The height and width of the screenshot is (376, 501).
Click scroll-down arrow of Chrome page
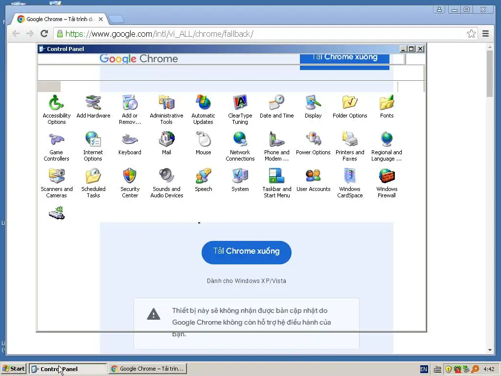pyautogui.click(x=490, y=350)
